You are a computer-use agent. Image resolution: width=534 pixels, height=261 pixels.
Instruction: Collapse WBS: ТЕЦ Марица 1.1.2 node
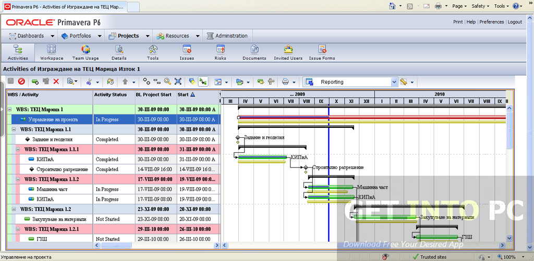click(18, 179)
